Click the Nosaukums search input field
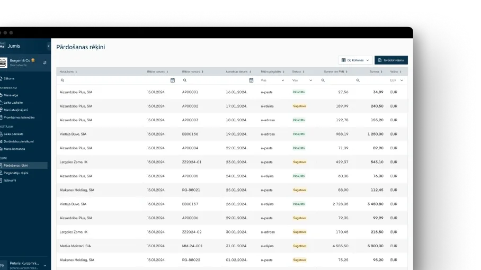481x270 pixels. point(101,80)
